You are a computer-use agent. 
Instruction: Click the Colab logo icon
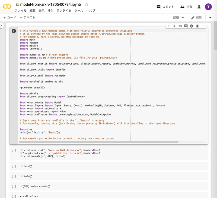pyautogui.click(x=7, y=7)
